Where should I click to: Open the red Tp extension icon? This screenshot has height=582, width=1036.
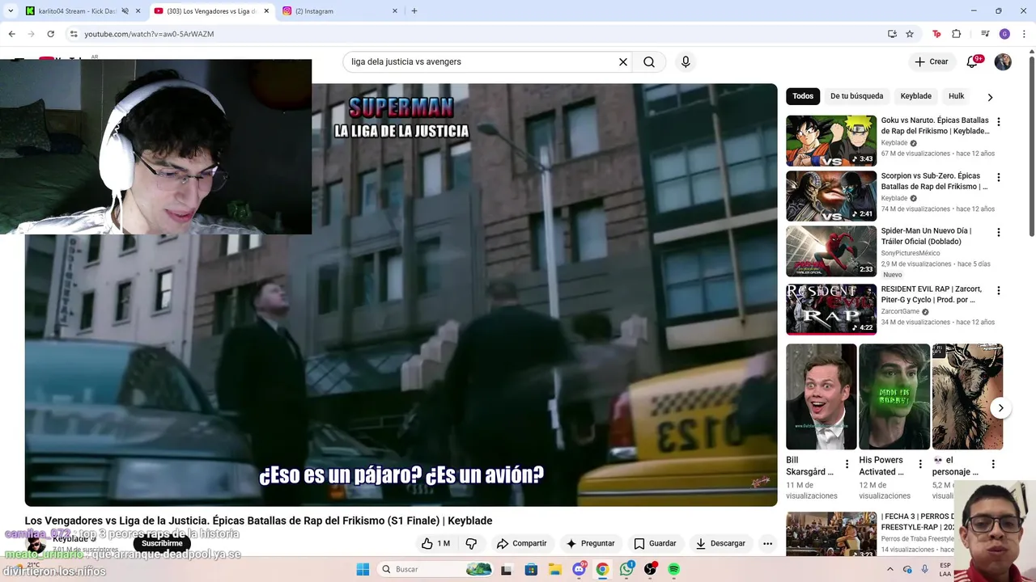(936, 34)
